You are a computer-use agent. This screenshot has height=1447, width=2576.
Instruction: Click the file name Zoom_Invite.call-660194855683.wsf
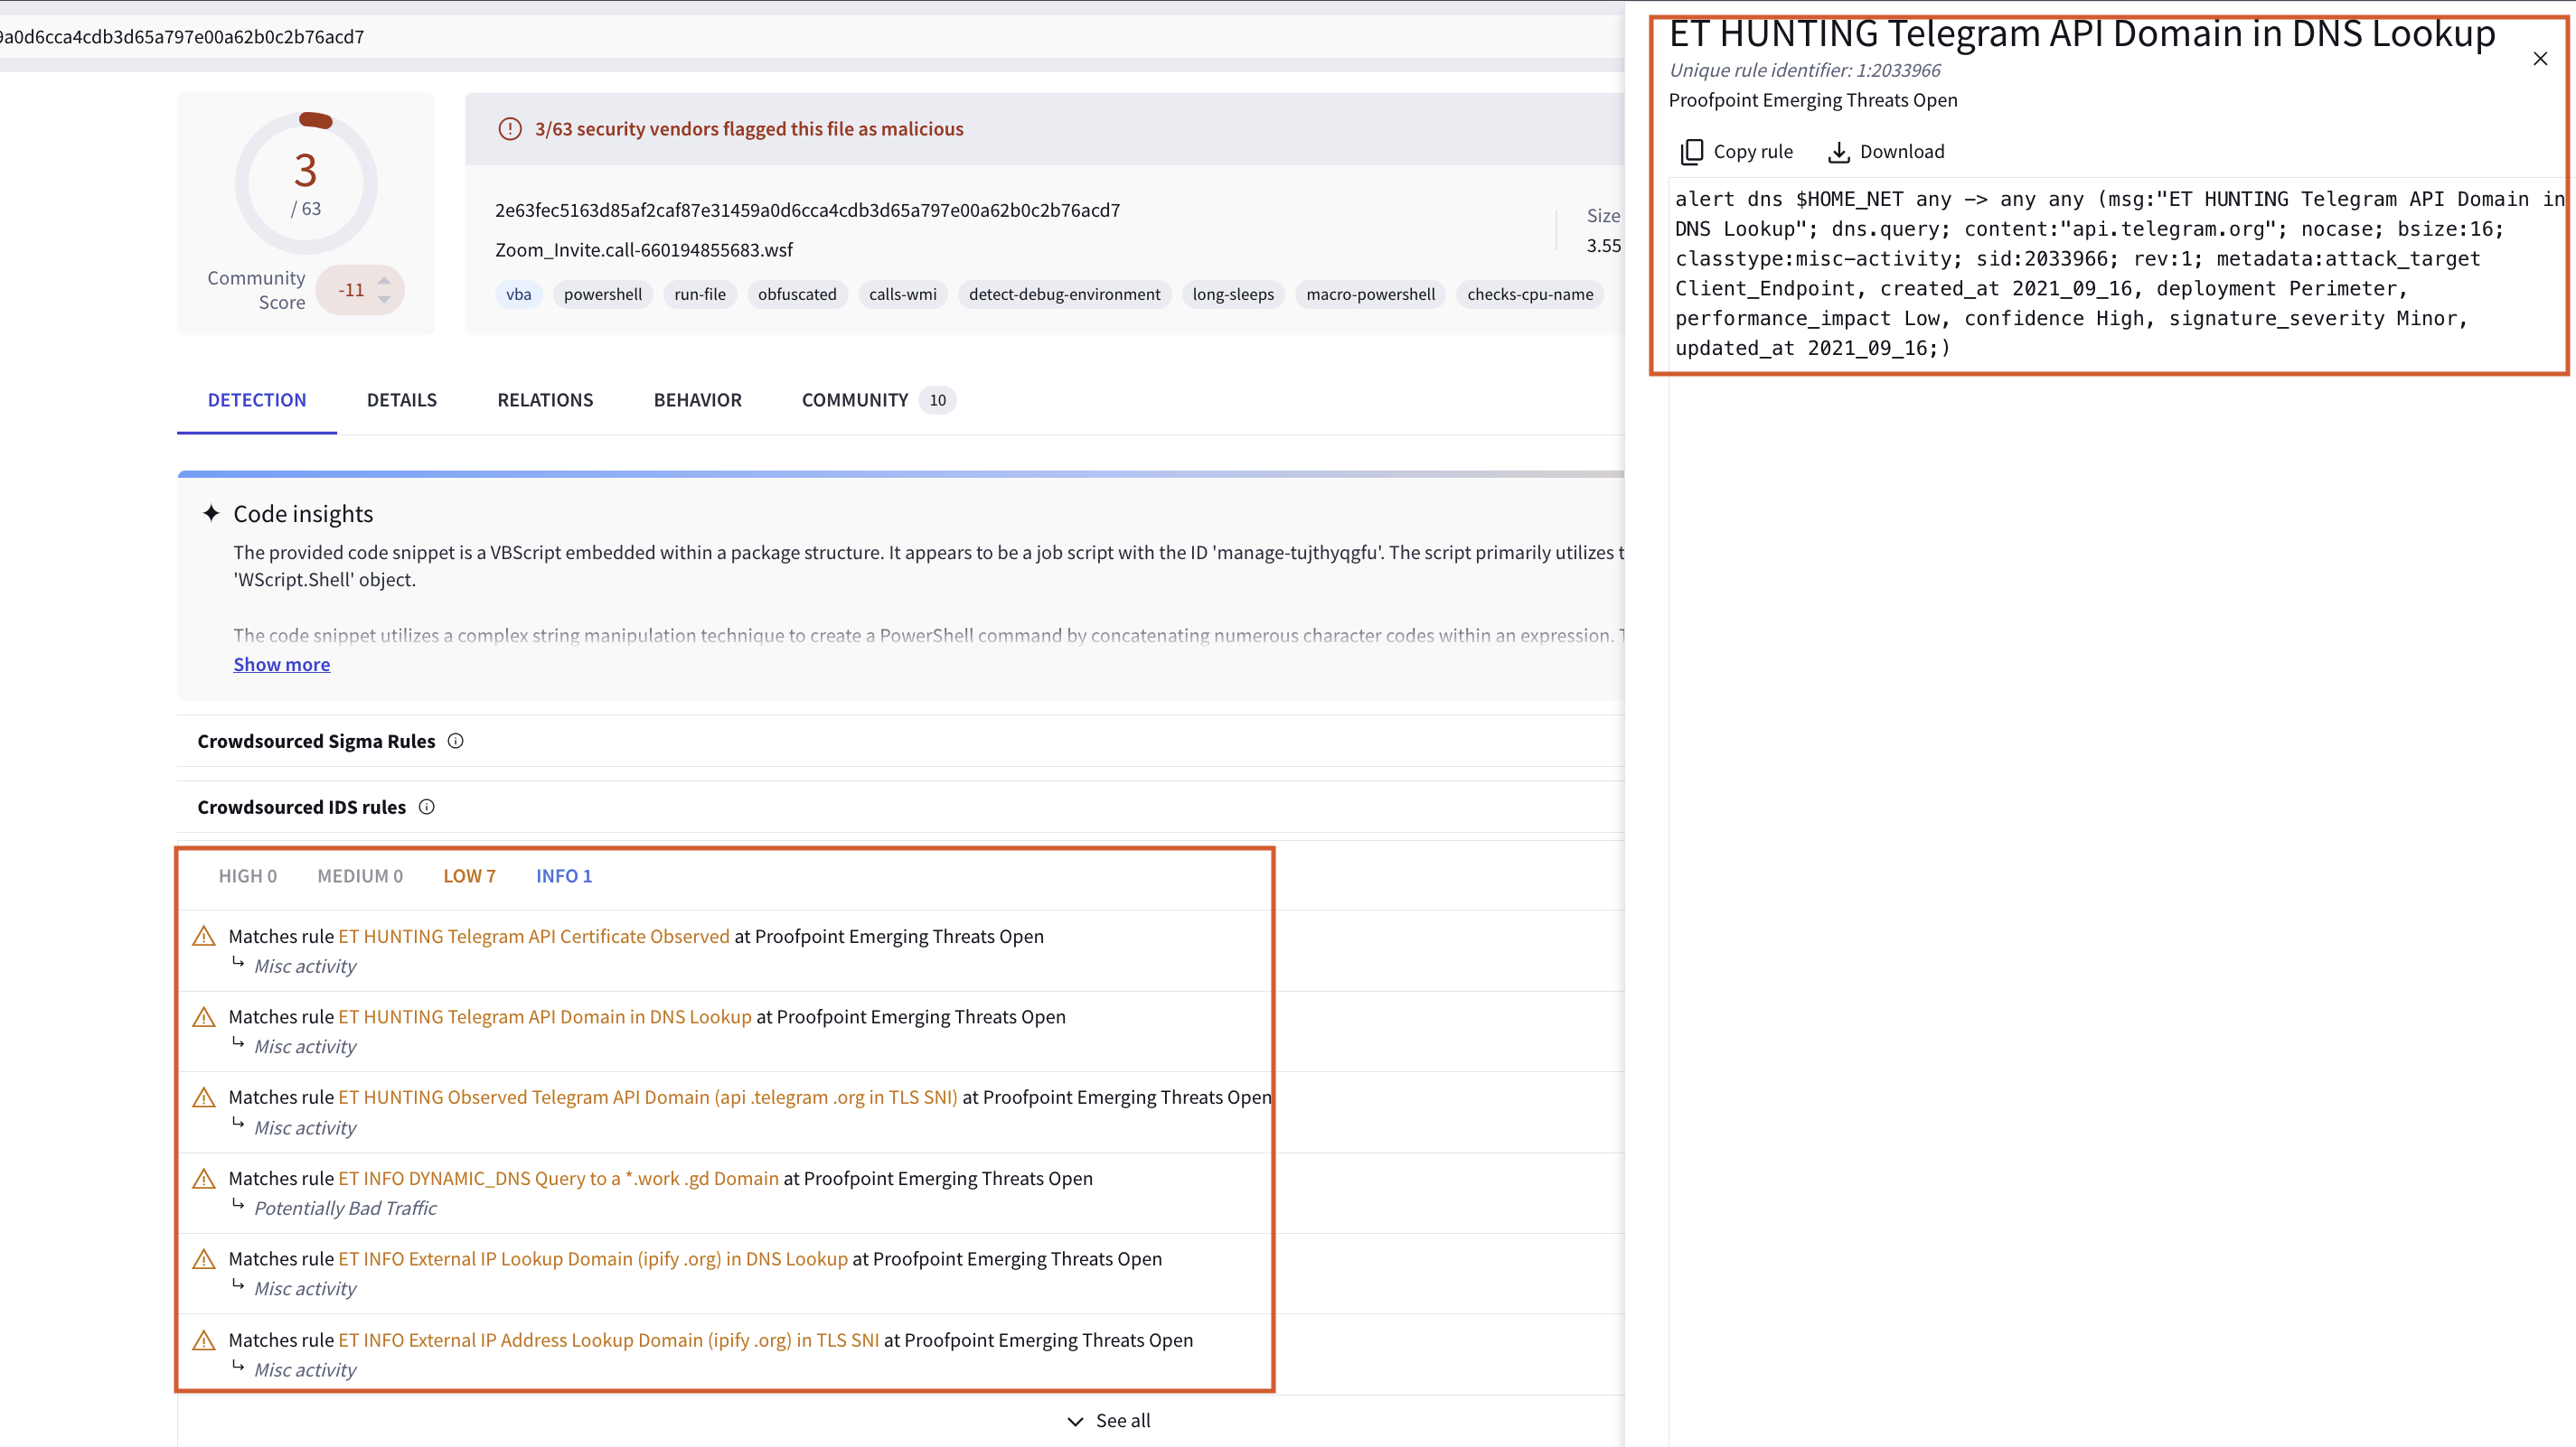tap(644, 250)
